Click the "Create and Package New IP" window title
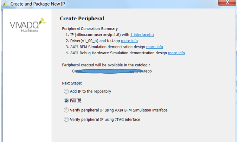The image size is (238, 142). [38, 4]
